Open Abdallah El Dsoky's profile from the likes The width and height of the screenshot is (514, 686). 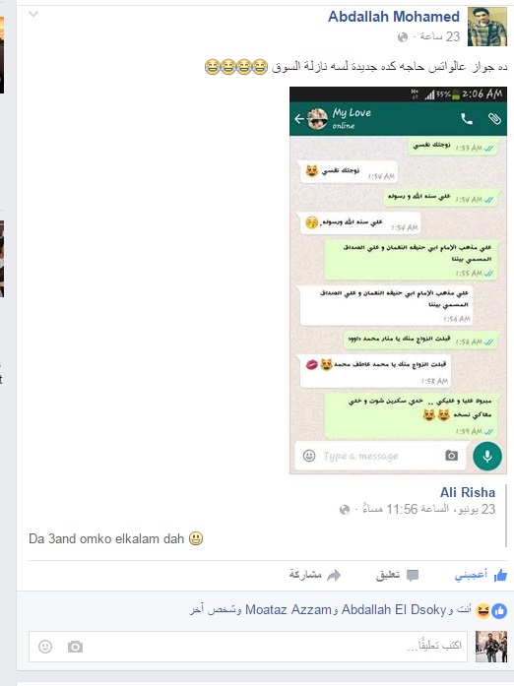pos(394,609)
